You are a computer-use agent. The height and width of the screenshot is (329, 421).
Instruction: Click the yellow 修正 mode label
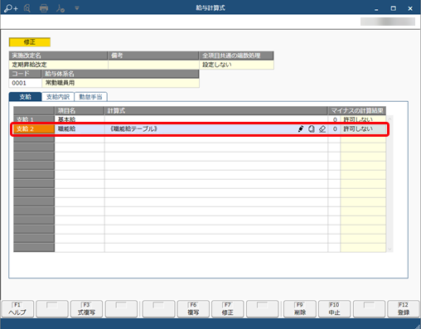click(30, 42)
